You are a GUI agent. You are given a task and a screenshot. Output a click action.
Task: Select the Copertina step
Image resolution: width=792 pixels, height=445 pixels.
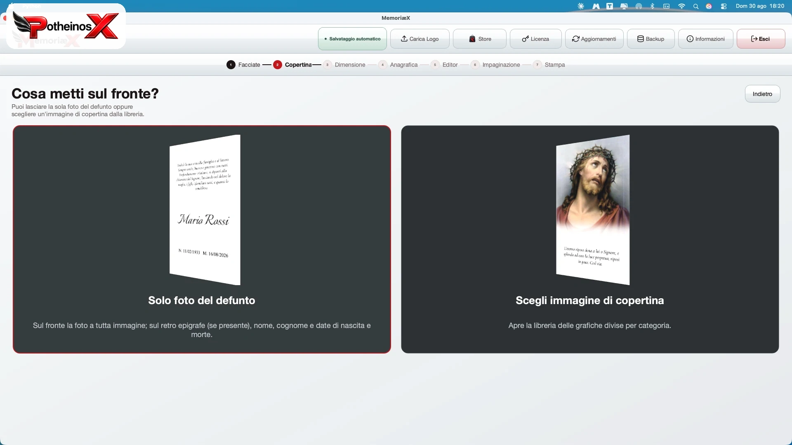tap(292, 65)
